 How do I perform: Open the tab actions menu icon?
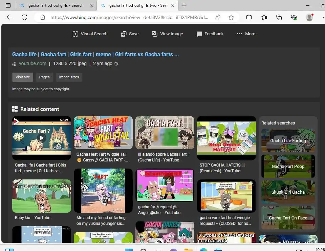tap(8, 5)
